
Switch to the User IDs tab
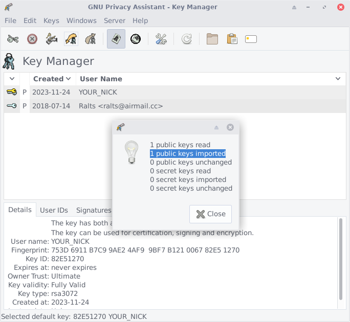click(54, 210)
